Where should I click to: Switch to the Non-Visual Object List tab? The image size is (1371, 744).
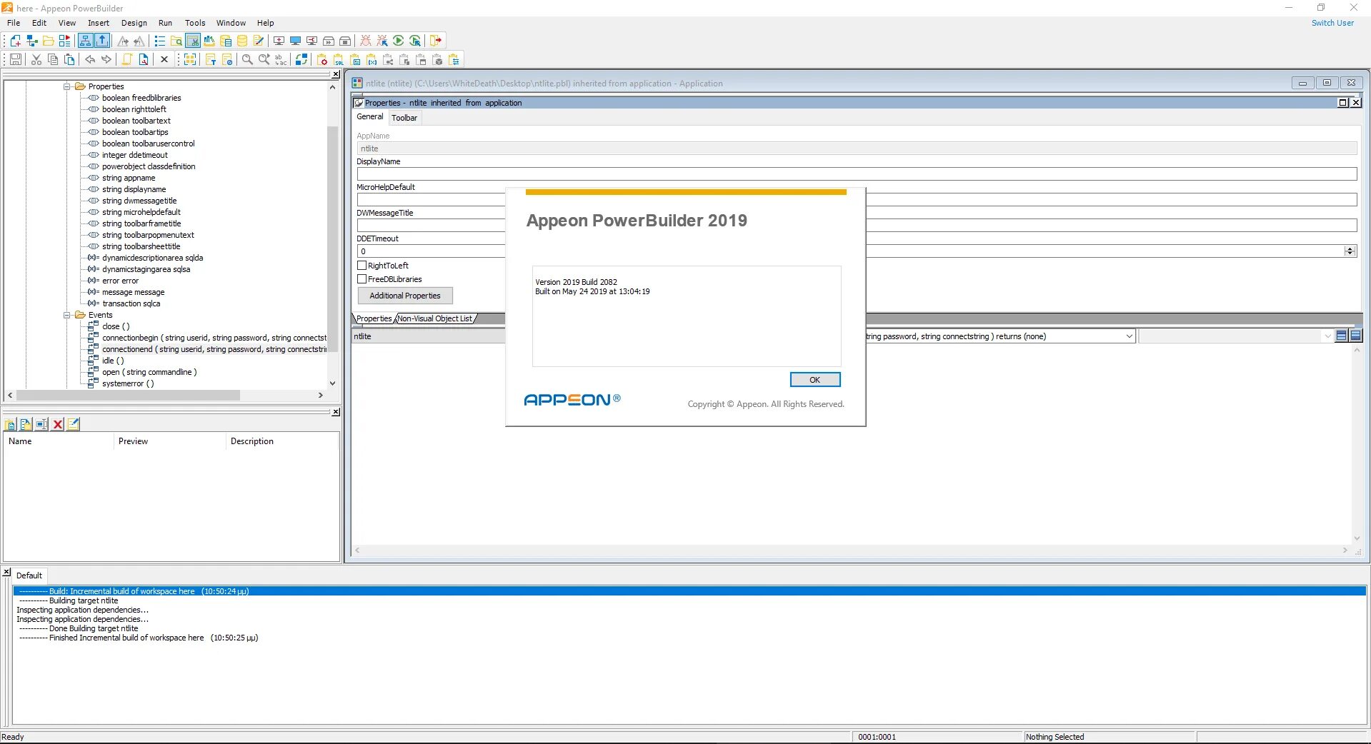point(435,318)
